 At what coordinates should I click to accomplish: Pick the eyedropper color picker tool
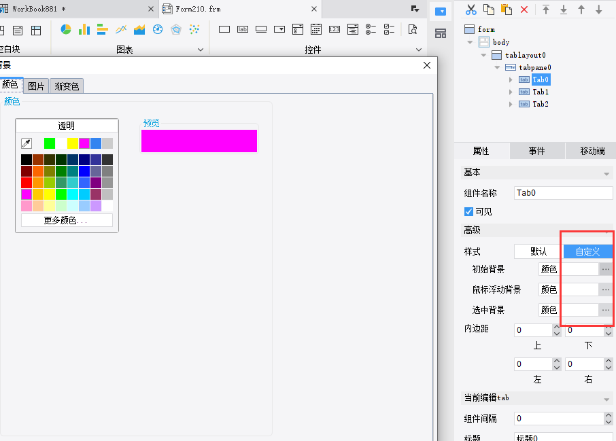pos(27,143)
